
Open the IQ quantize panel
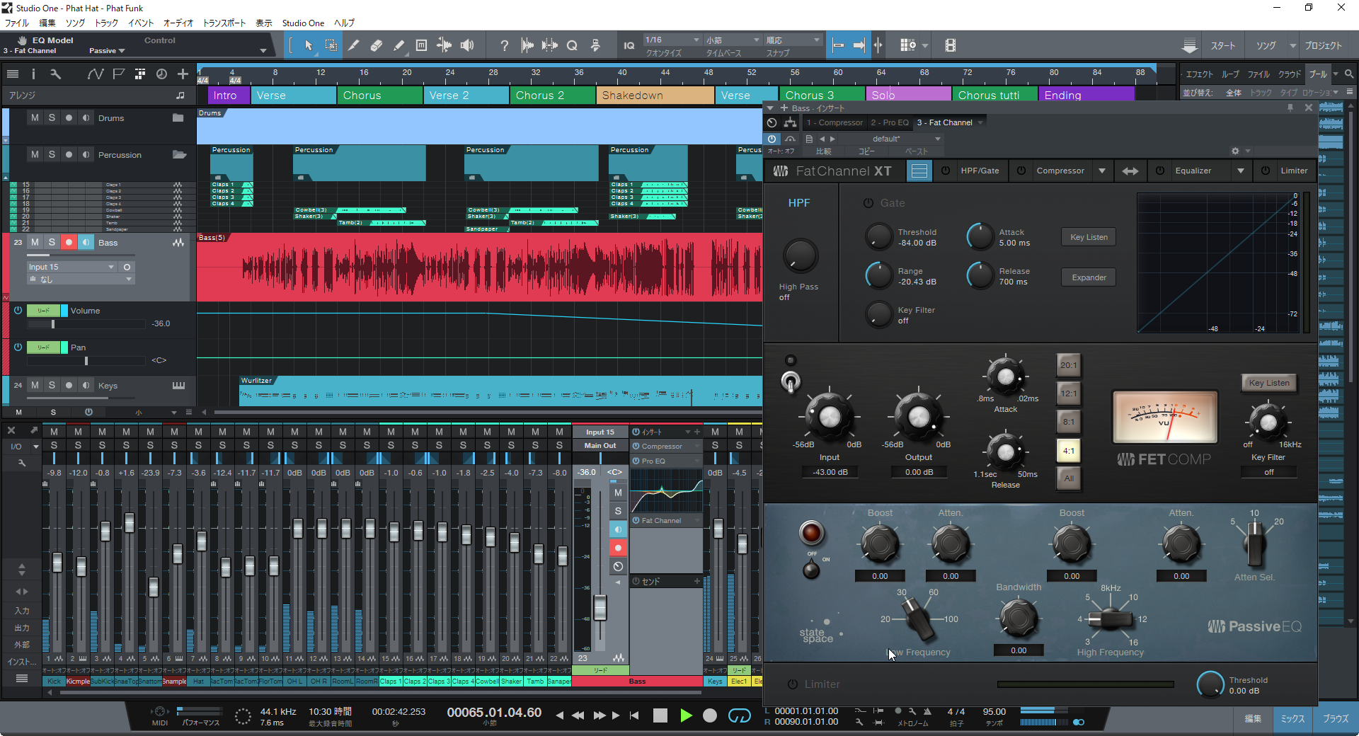tap(629, 45)
